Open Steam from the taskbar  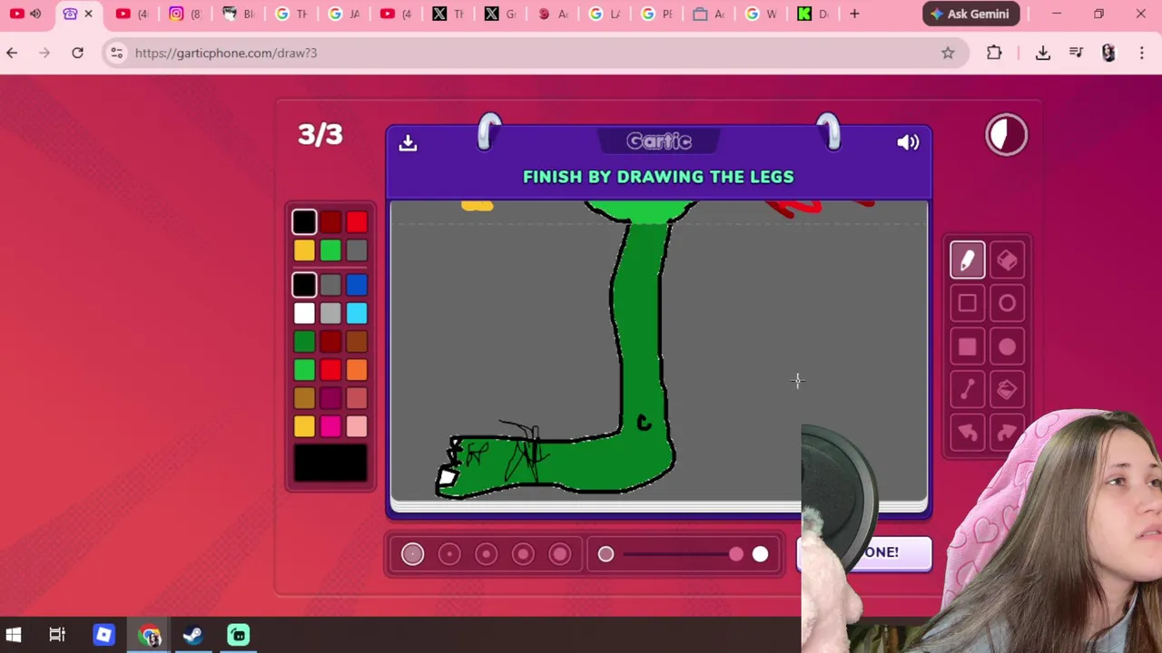coord(192,635)
